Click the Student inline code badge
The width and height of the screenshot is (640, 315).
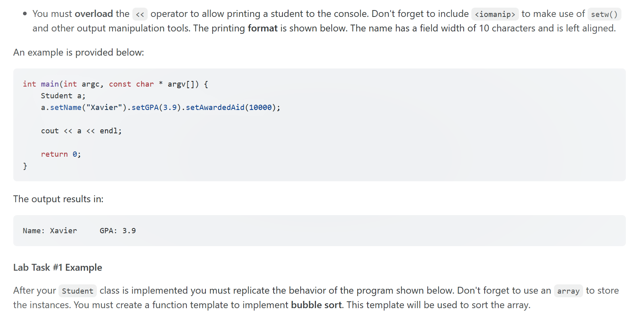77,291
